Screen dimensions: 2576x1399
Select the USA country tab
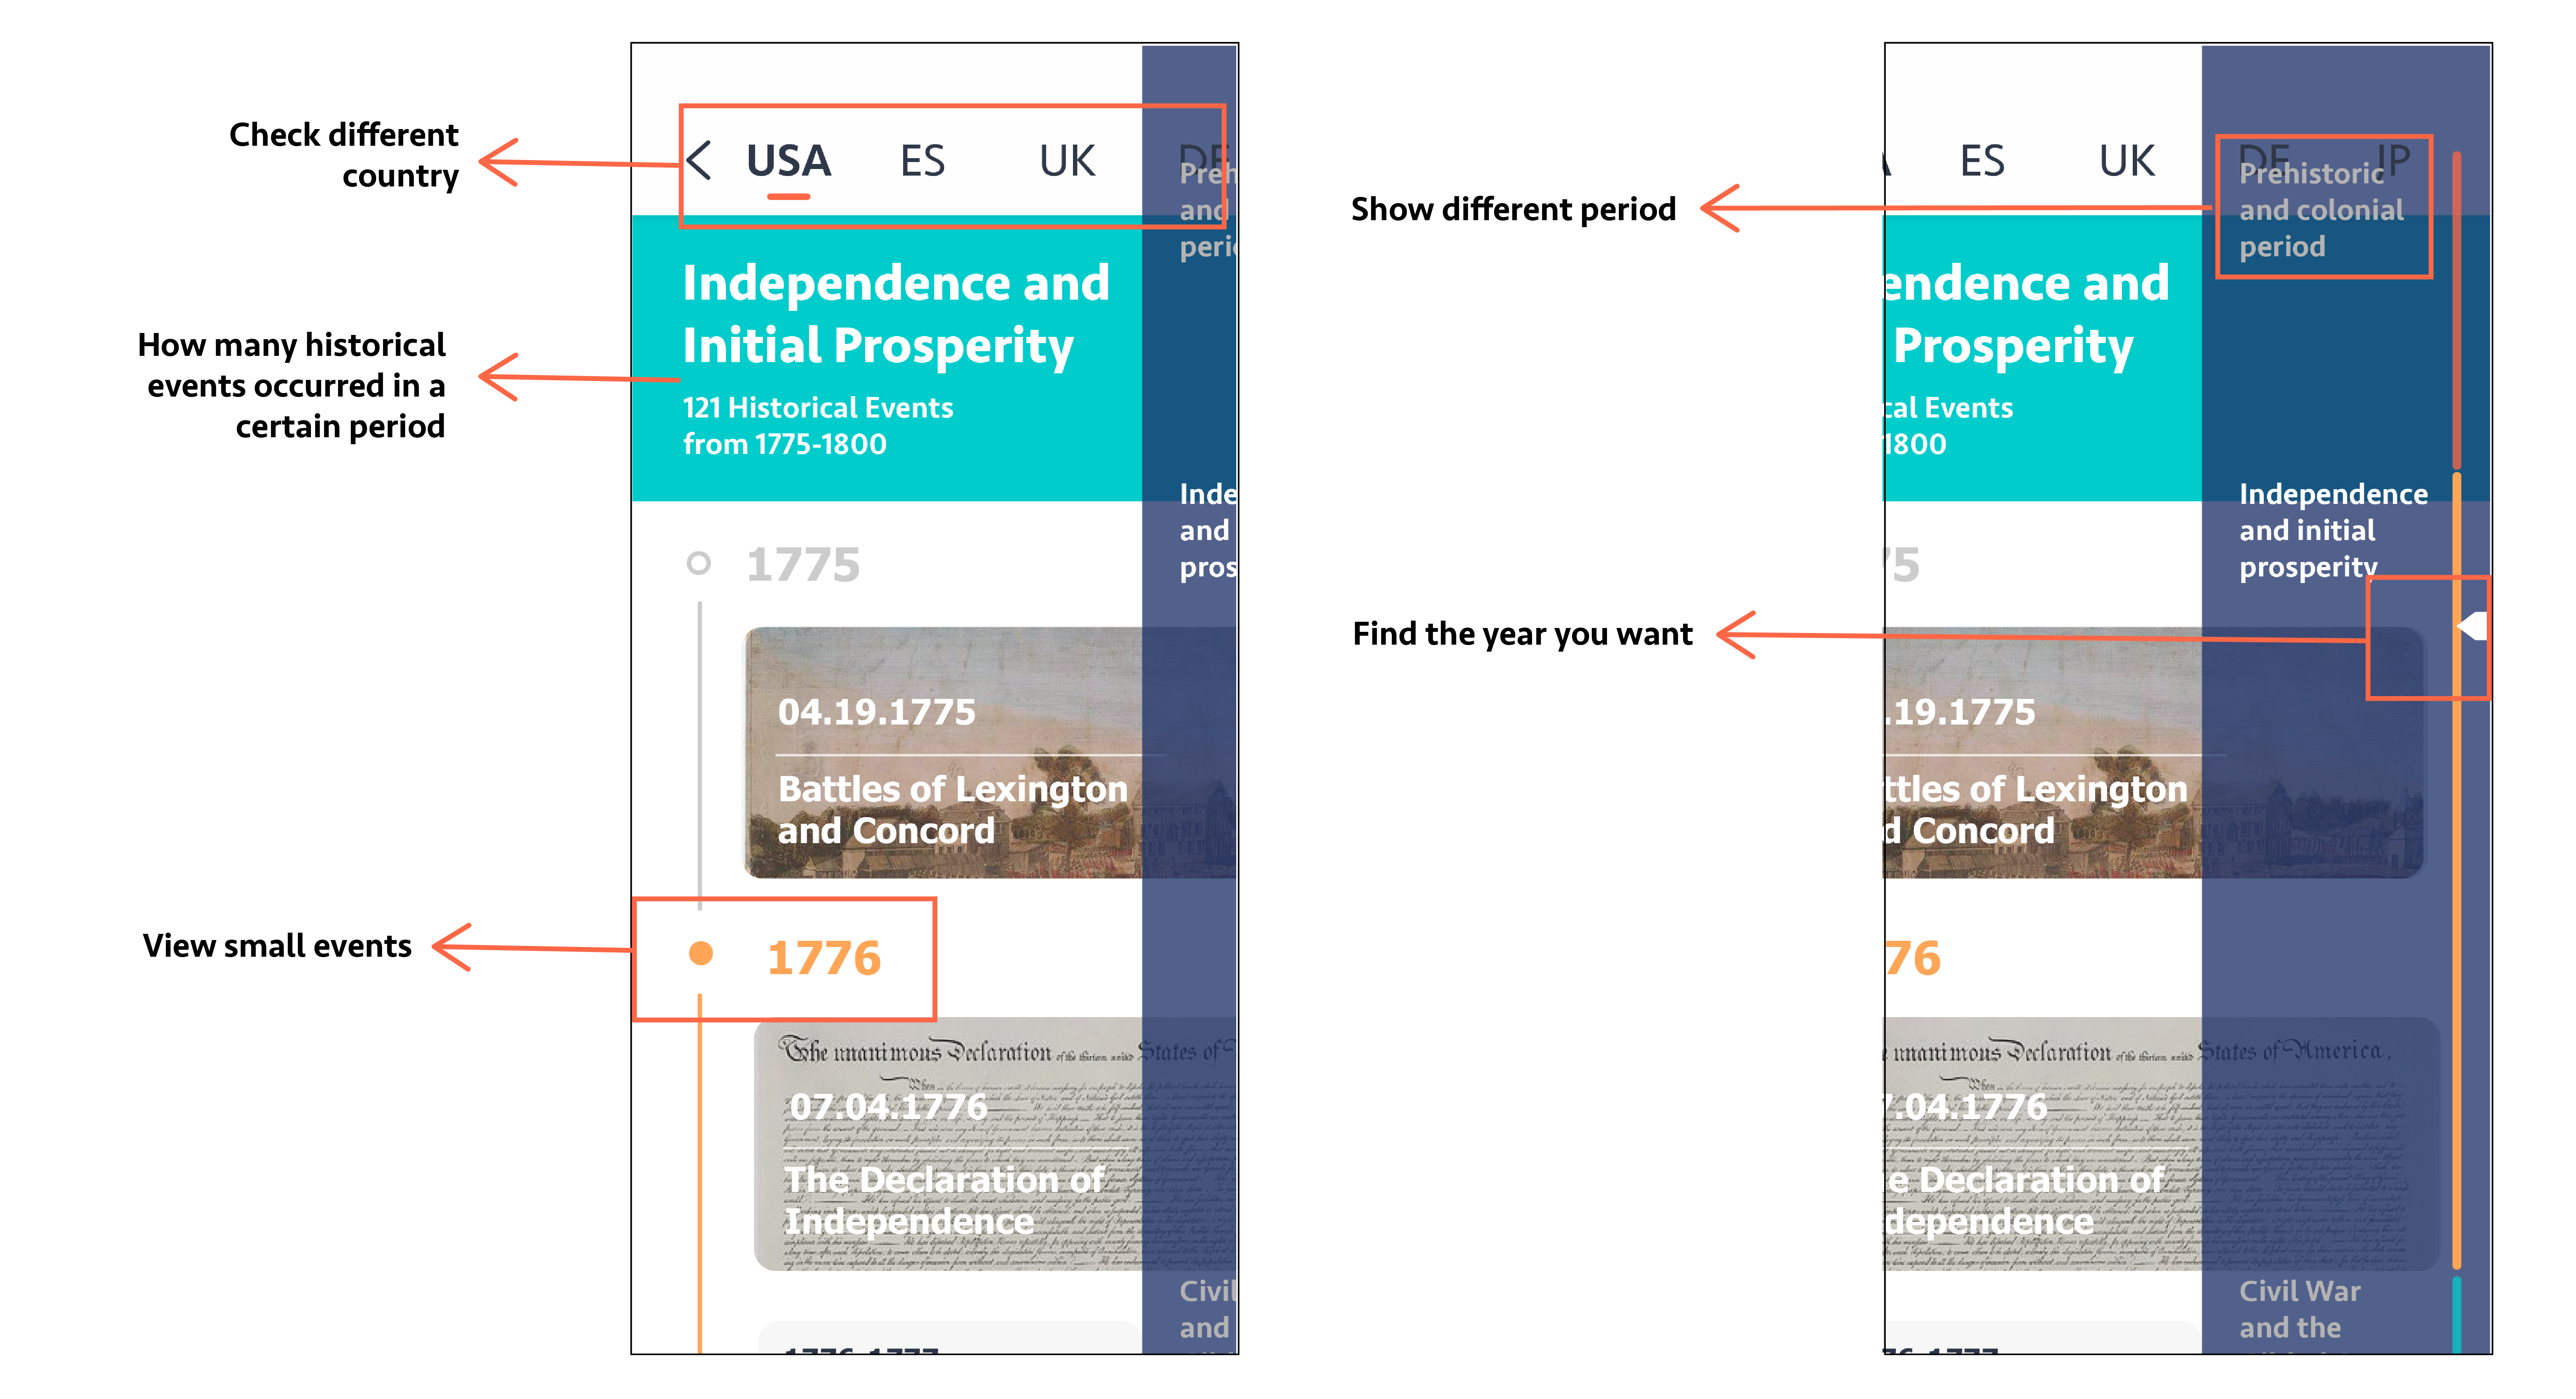click(x=788, y=161)
